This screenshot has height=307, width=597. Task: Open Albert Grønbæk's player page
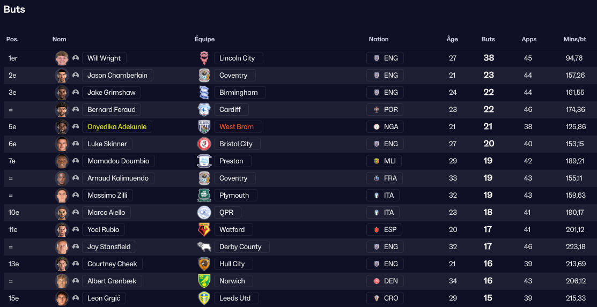point(112,281)
